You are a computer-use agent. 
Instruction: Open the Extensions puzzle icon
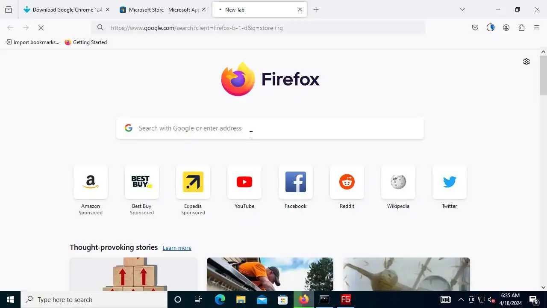pos(521,28)
